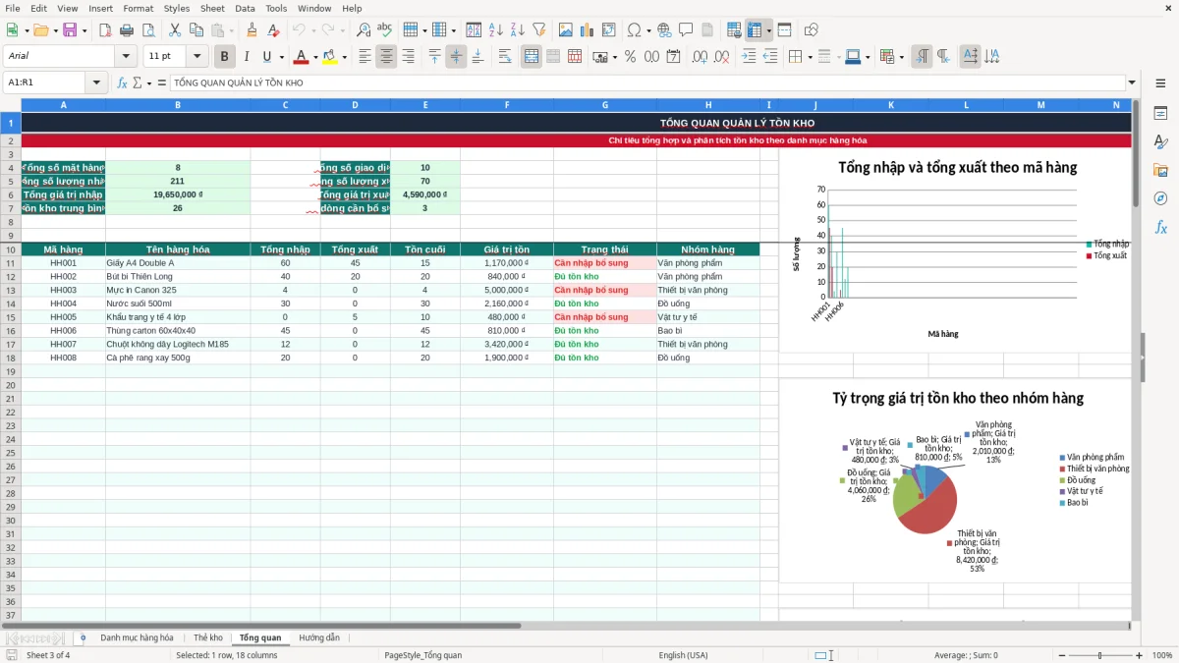The image size is (1179, 663).
Task: Run the Spelling check icon
Action: click(x=385, y=30)
